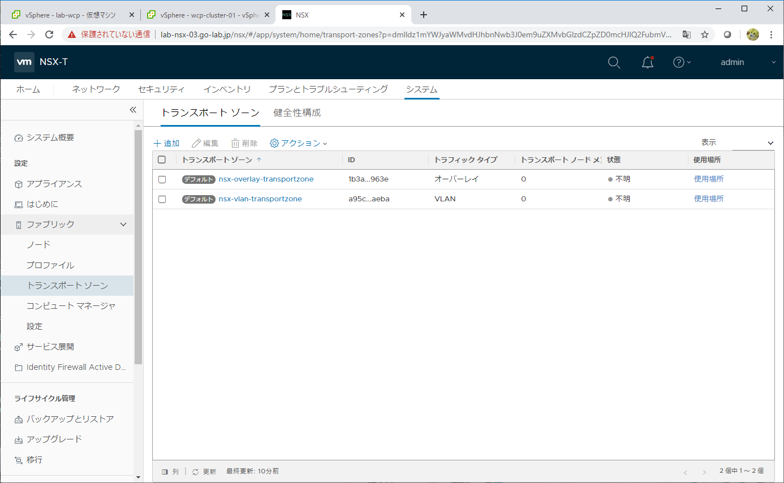Click browser reload button

(x=49, y=34)
